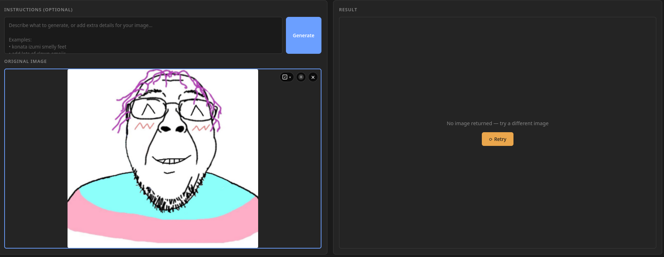Click the RESULT panel heading
This screenshot has height=257, width=664.
point(348,10)
